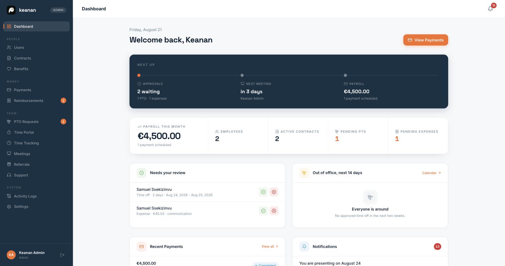Image resolution: width=505 pixels, height=266 pixels.
Task: Click the Payments card icon in sidebar
Action: click(9, 90)
